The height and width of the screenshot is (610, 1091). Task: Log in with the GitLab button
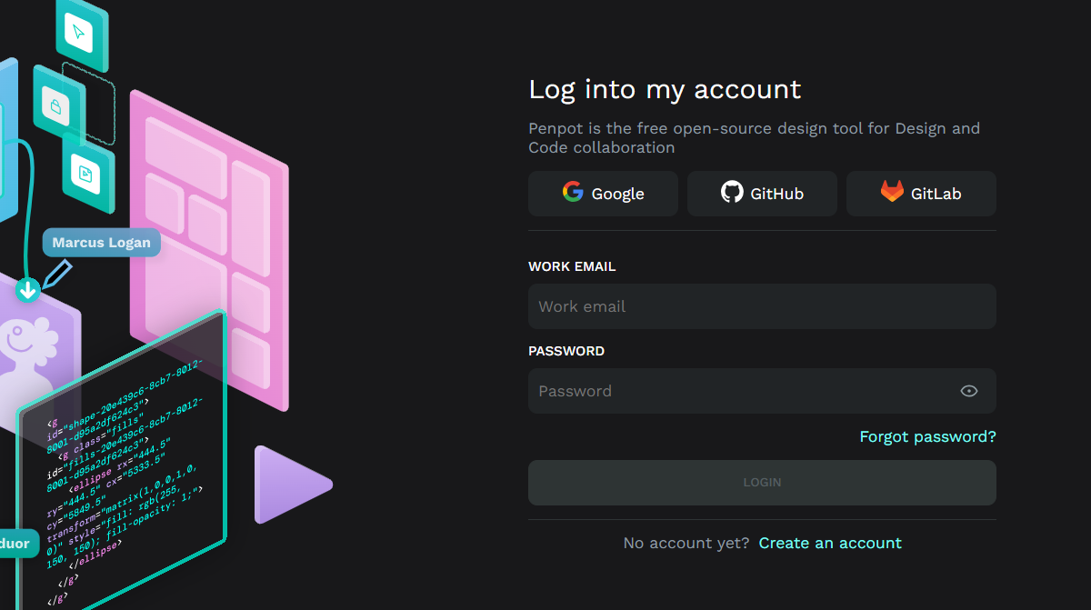coord(921,194)
